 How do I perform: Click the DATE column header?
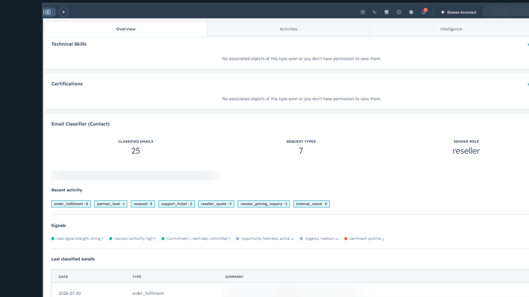tap(63, 277)
